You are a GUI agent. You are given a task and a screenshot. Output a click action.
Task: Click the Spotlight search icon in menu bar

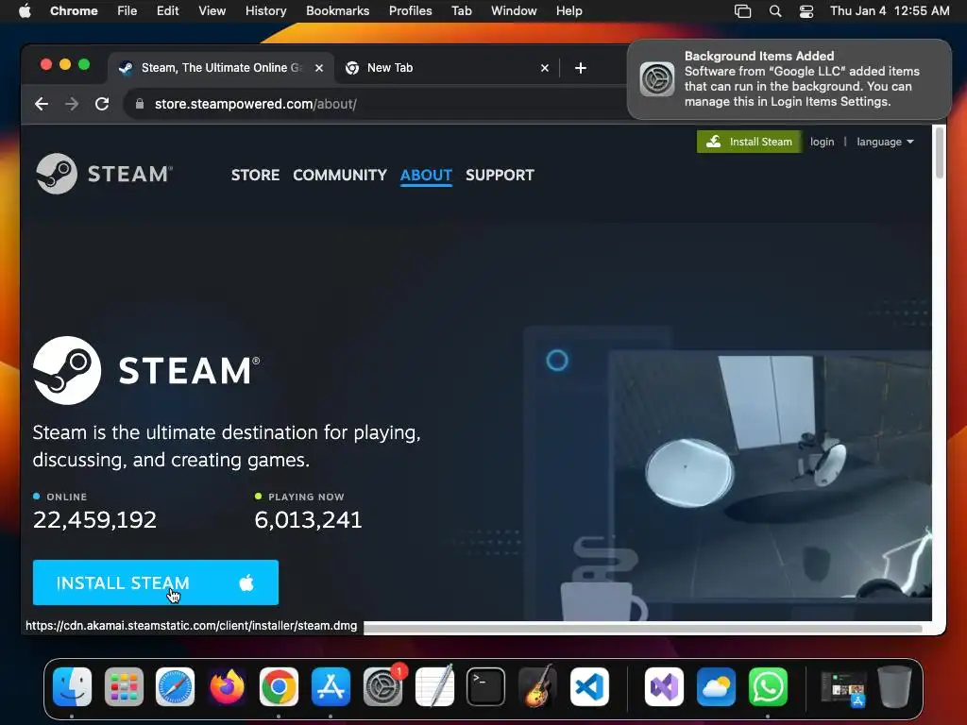point(775,11)
